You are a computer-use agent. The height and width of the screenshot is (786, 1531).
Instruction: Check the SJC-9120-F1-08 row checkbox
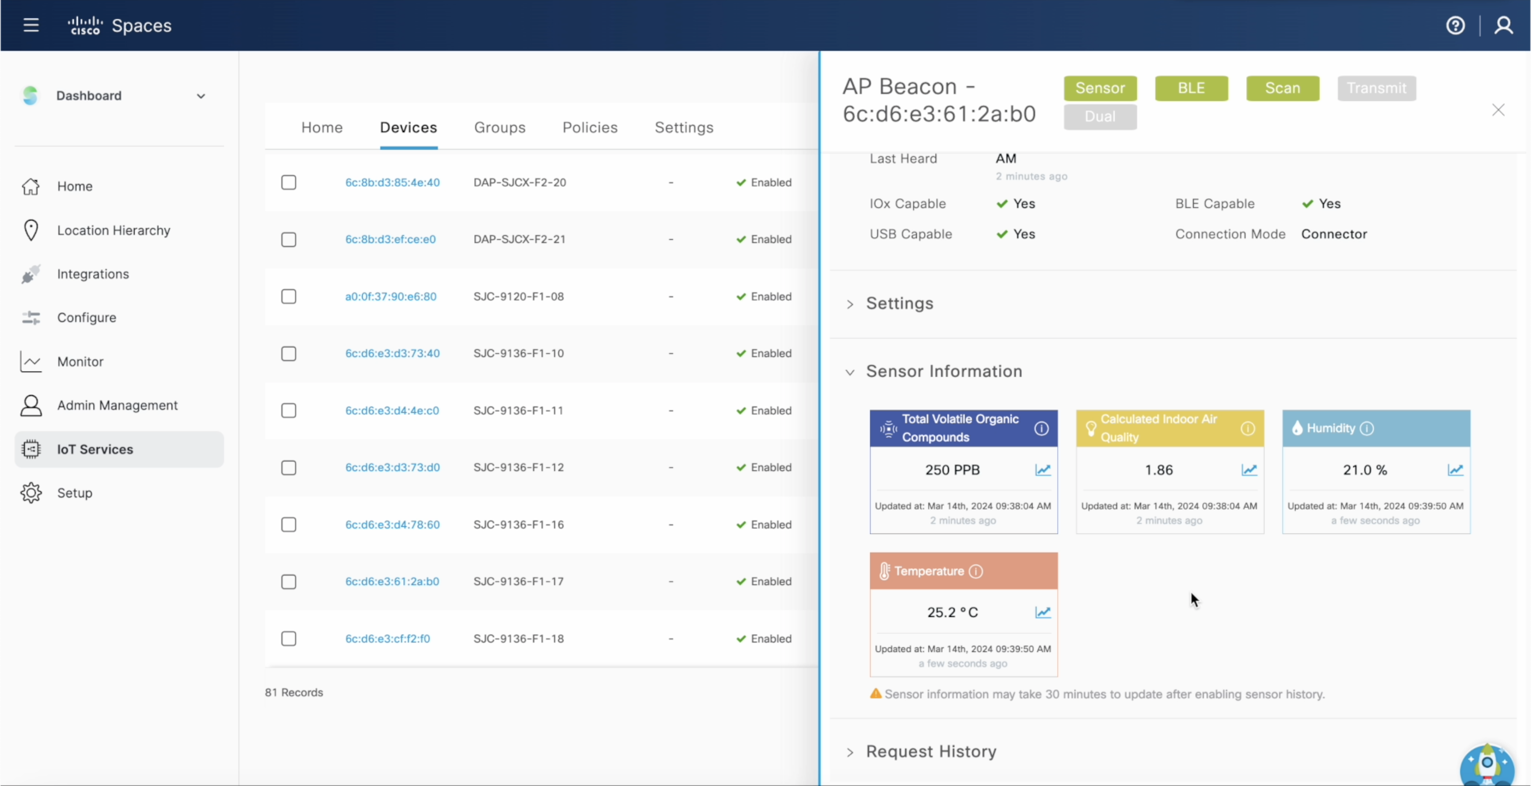(x=289, y=297)
